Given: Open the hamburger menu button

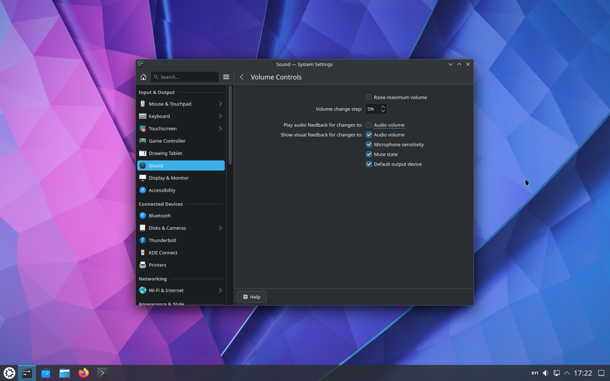Looking at the screenshot, I should (226, 77).
